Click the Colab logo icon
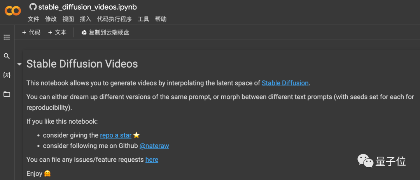Viewport: 420px width, 180px height. pyautogui.click(x=13, y=11)
